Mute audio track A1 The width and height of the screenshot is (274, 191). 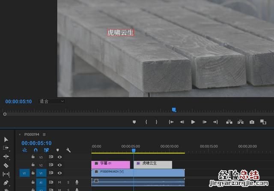pyautogui.click(x=60, y=182)
